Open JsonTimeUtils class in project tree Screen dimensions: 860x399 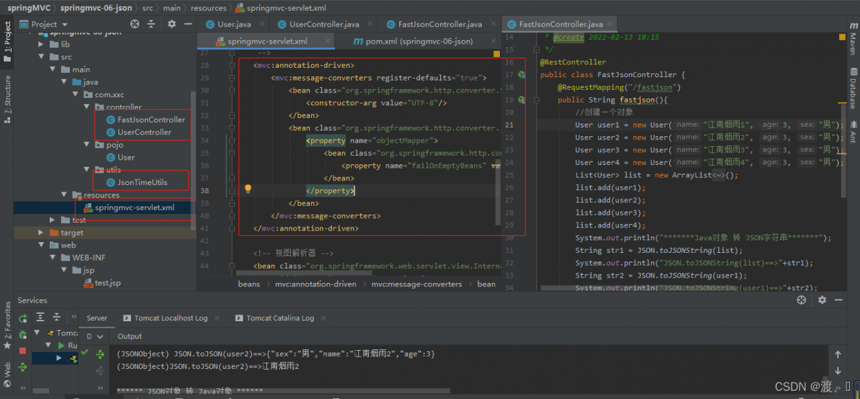(x=142, y=182)
